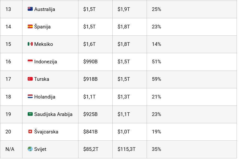252x160 pixels.
Task: Click the Australija $1,9T cell
Action: (124, 9)
